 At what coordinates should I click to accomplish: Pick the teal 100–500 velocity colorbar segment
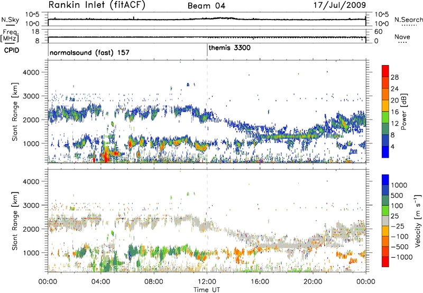click(x=385, y=200)
